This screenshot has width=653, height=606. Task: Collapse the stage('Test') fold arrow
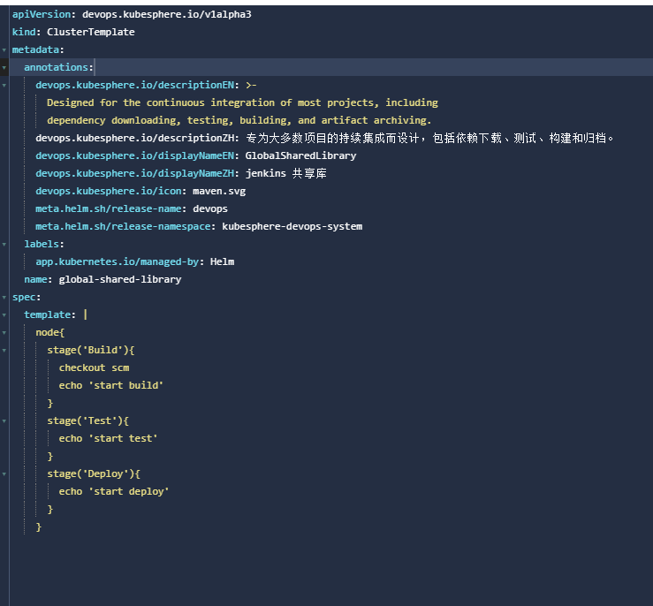4,421
